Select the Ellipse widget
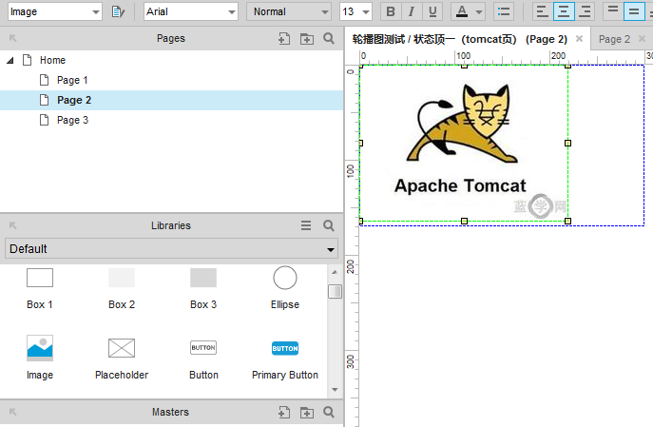The height and width of the screenshot is (427, 653). [285, 288]
